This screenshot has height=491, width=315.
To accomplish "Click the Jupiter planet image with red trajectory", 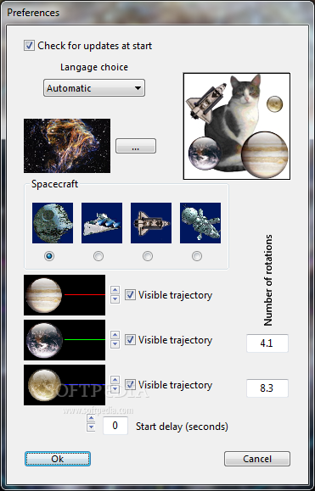I will tap(65, 295).
